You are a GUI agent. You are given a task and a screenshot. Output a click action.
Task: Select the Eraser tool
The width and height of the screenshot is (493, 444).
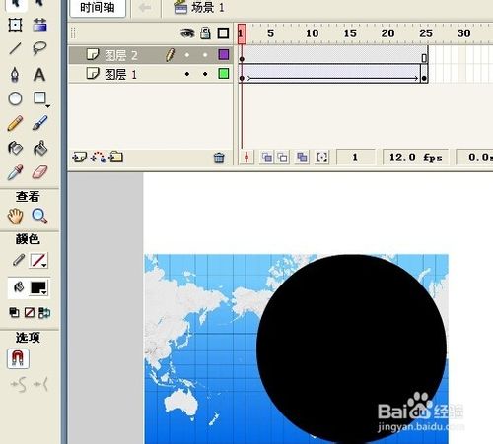[39, 172]
